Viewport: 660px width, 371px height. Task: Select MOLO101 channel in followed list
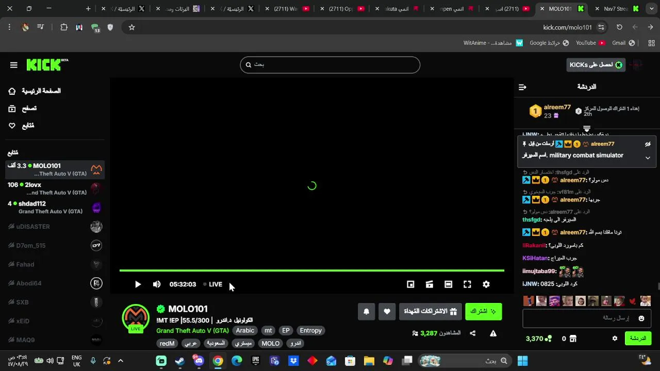tap(55, 170)
